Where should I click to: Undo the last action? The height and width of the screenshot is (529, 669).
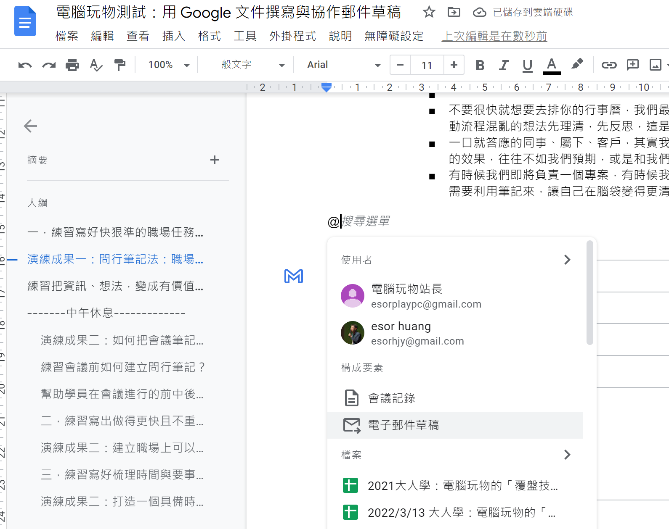(x=25, y=65)
